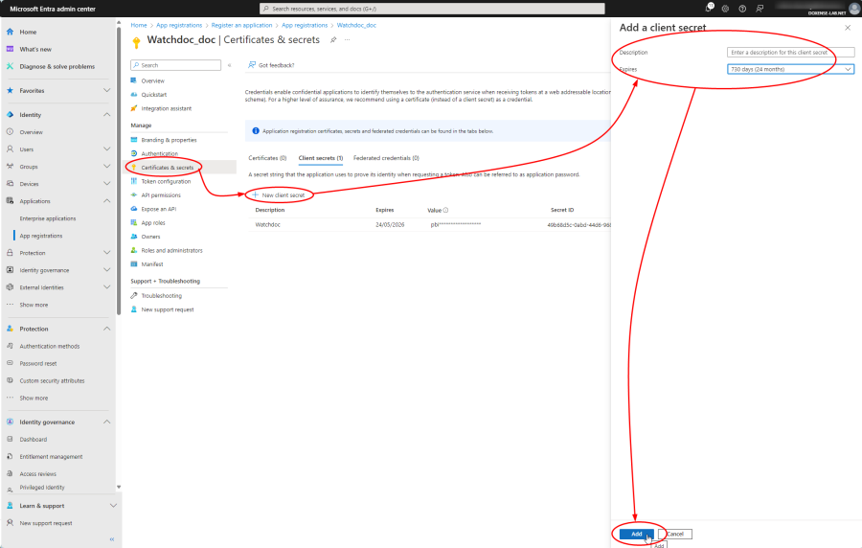
Task: Expand the Users submenu
Action: [x=106, y=149]
